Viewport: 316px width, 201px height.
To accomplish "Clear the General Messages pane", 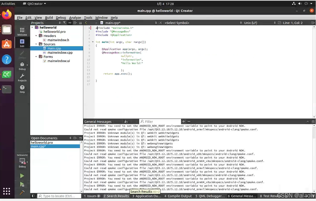I will [126, 122].
